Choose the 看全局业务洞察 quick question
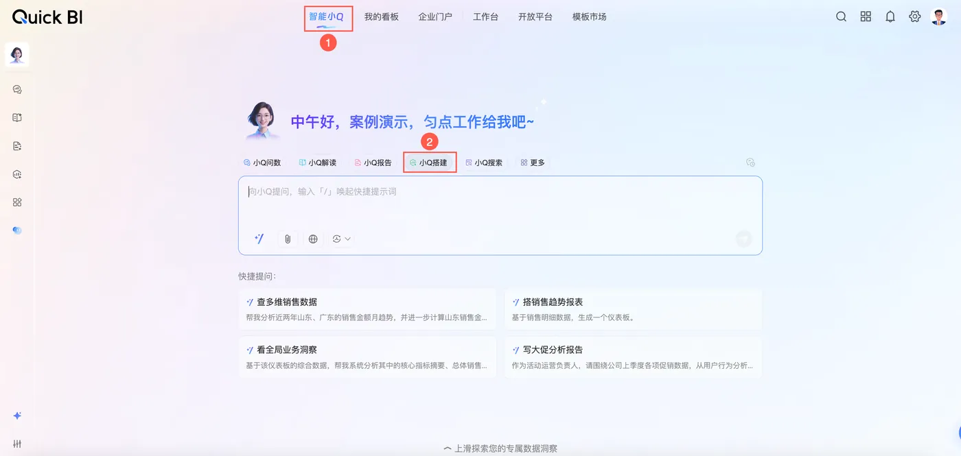Viewport: 961px width, 456px height. (x=367, y=357)
